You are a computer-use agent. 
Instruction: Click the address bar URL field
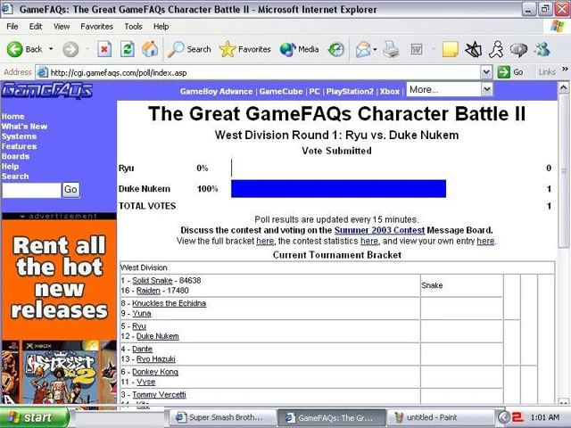pyautogui.click(x=260, y=72)
